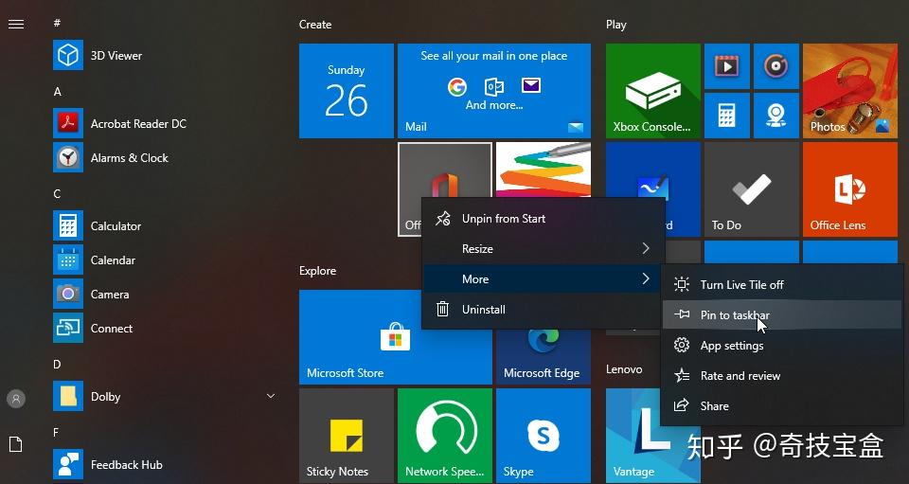The image size is (909, 484).
Task: Open the colorful ribbon tile beside Office
Action: coord(544,170)
